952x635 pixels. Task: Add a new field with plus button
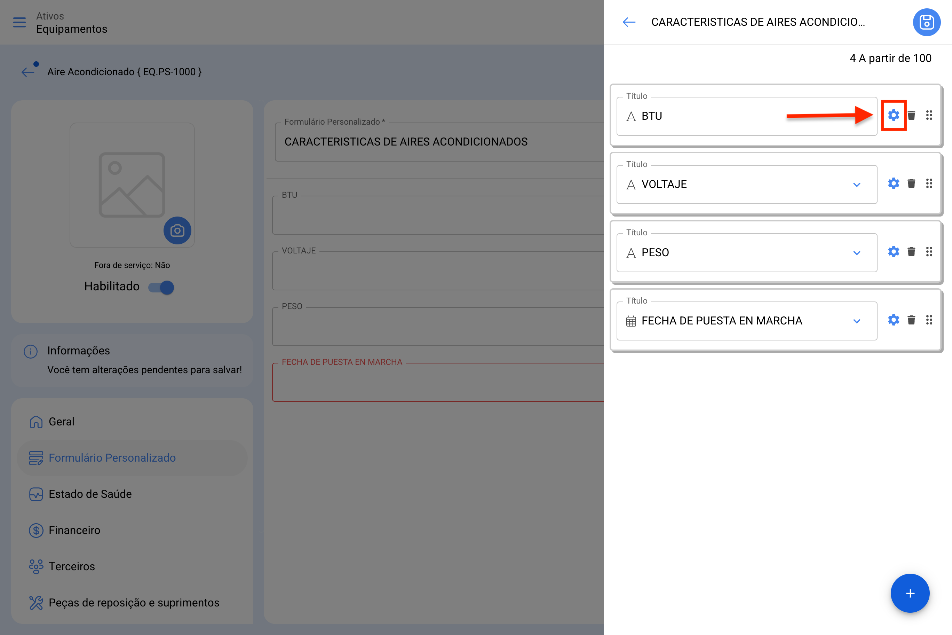point(910,593)
